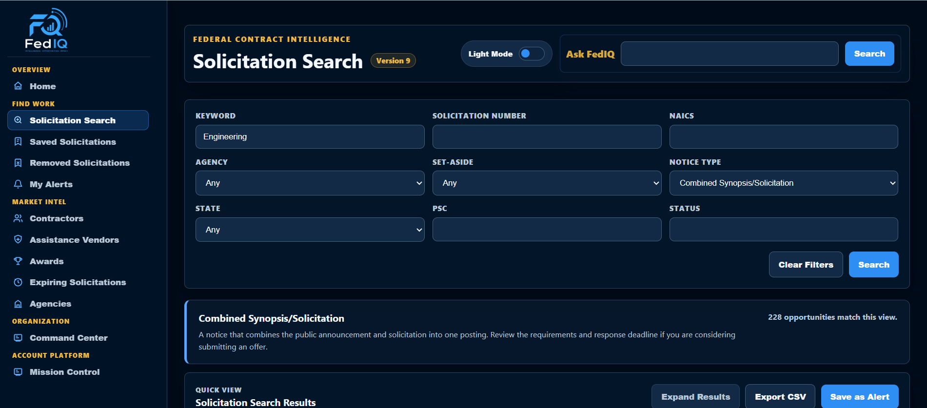Image resolution: width=927 pixels, height=408 pixels.
Task: Open the Set-Aside dropdown
Action: coord(547,183)
